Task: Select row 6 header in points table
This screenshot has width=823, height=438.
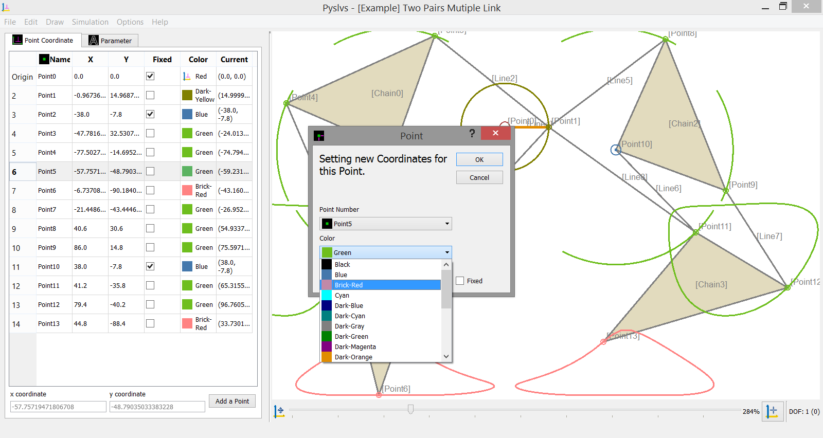Action: point(23,171)
